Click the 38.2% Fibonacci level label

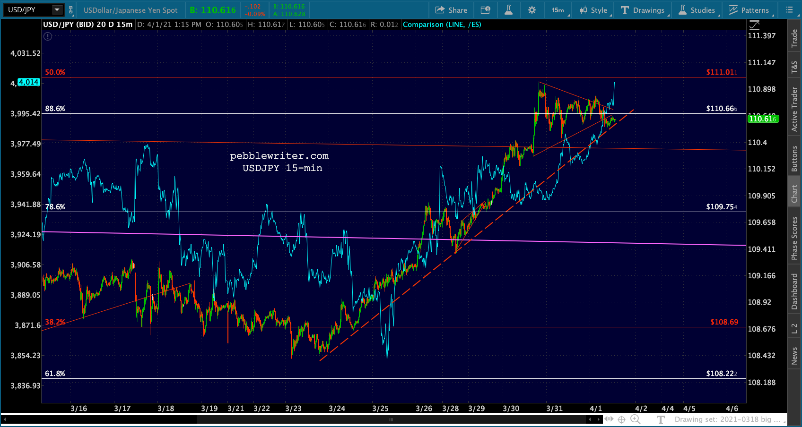(55, 322)
